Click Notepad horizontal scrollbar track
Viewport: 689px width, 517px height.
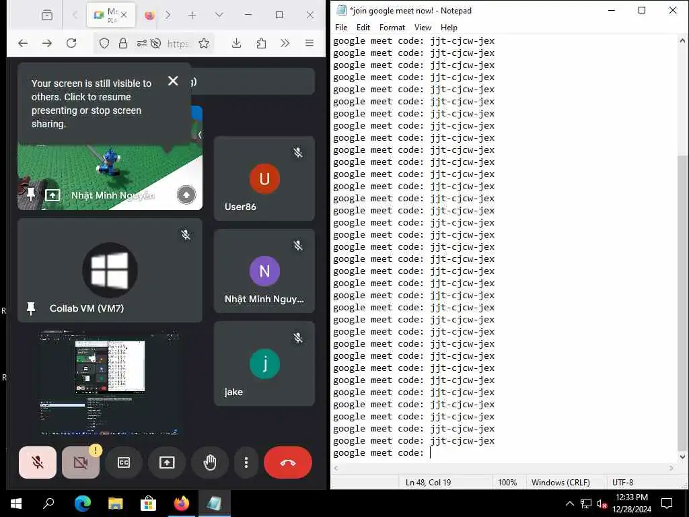tap(503, 469)
